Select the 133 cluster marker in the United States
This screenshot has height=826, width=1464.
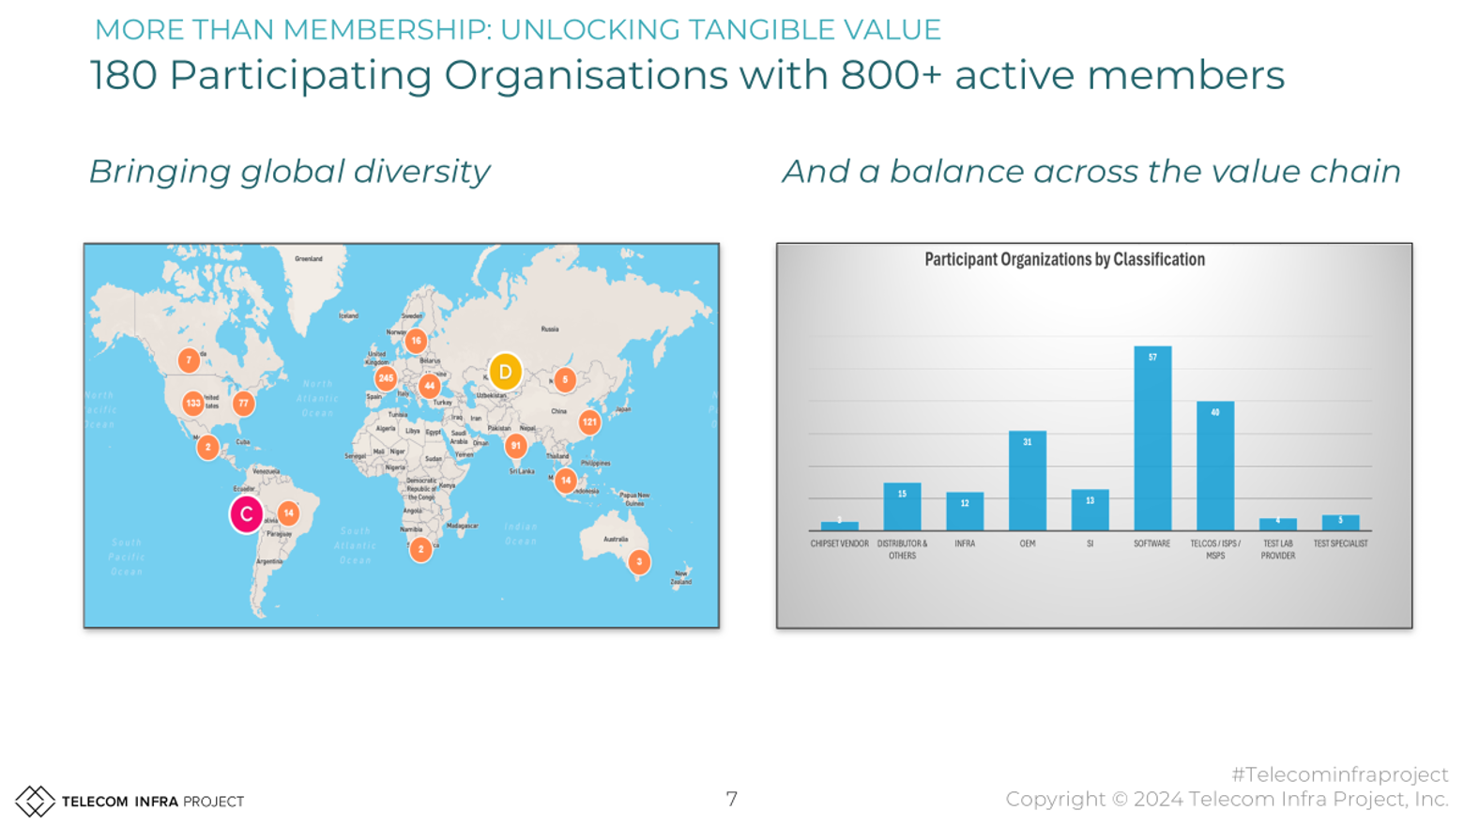(x=193, y=404)
